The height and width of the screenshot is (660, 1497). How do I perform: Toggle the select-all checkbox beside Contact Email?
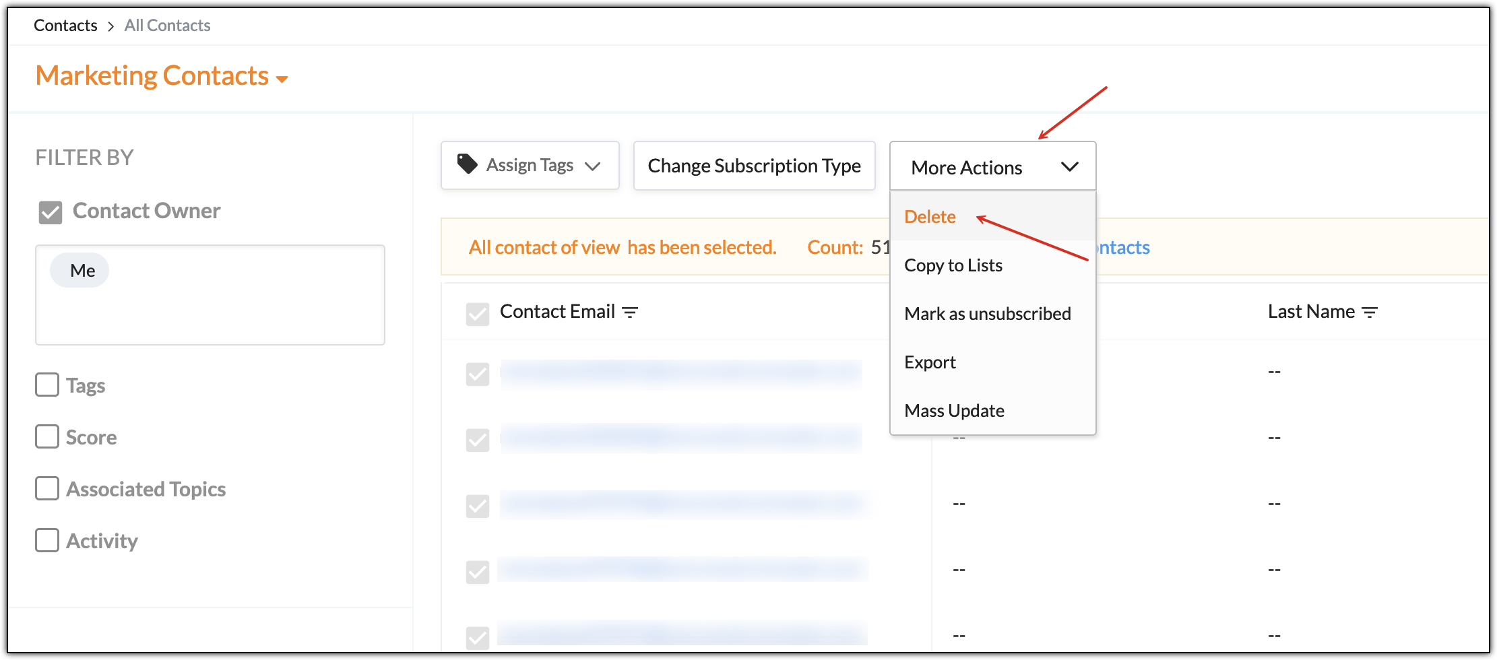(478, 314)
